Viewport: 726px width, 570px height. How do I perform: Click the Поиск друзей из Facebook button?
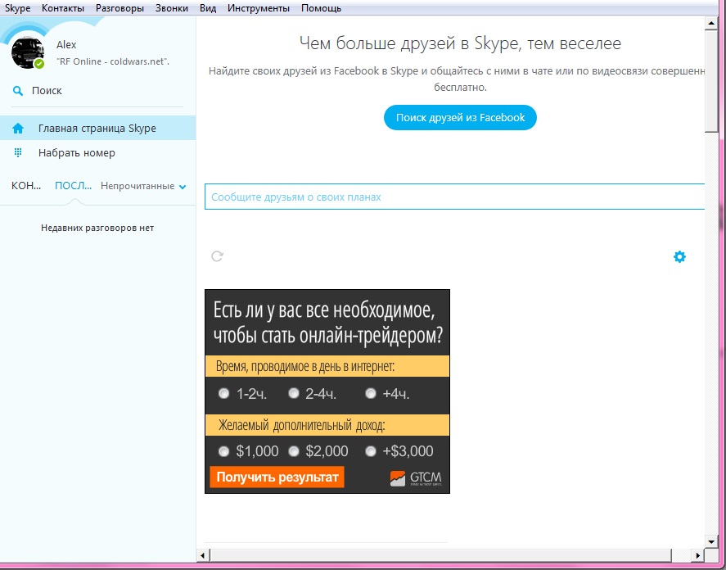pos(460,118)
